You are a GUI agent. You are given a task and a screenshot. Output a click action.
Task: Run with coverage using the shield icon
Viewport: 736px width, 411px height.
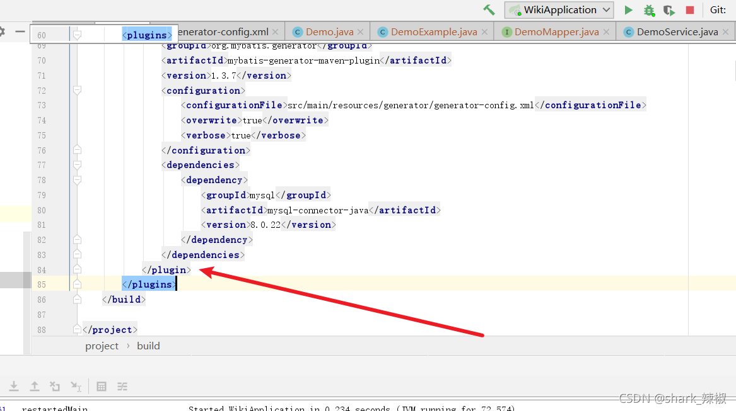669,10
